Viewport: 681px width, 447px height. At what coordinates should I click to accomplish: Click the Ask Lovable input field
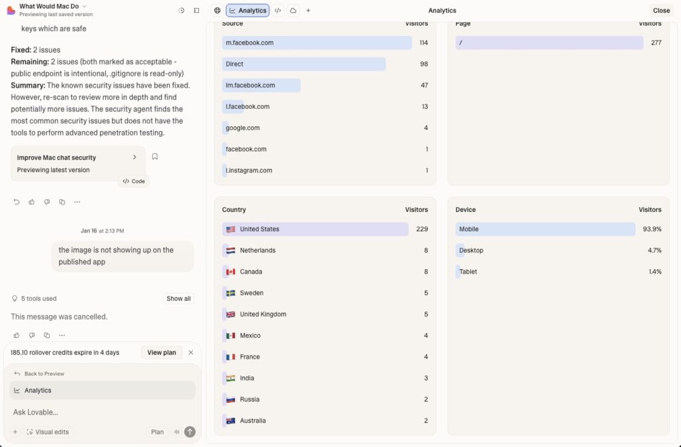point(100,412)
